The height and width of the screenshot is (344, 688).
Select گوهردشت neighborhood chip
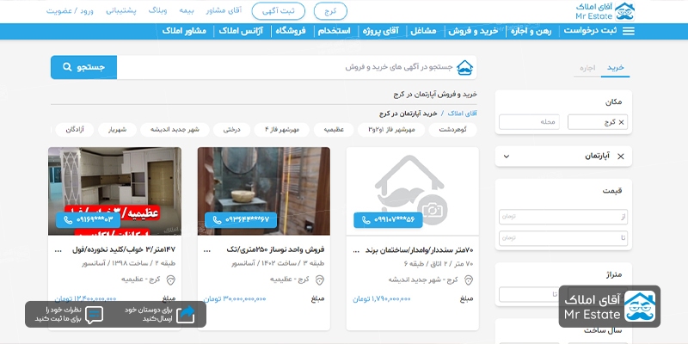[452, 130]
